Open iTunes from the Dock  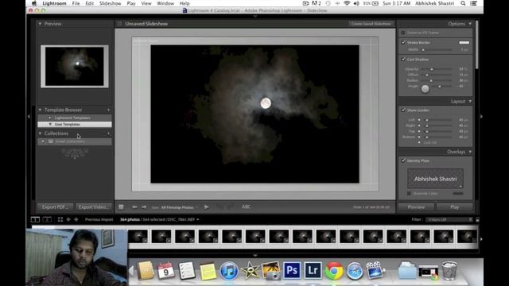coord(229,271)
